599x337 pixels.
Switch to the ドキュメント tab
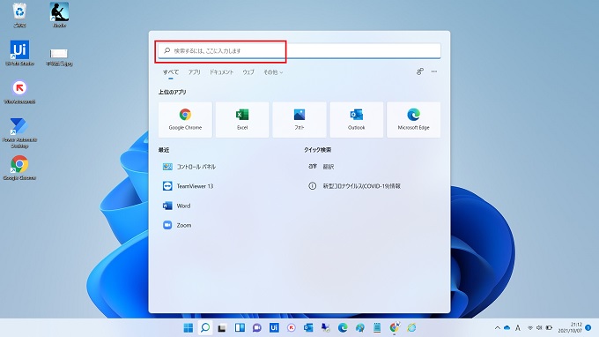tap(221, 72)
